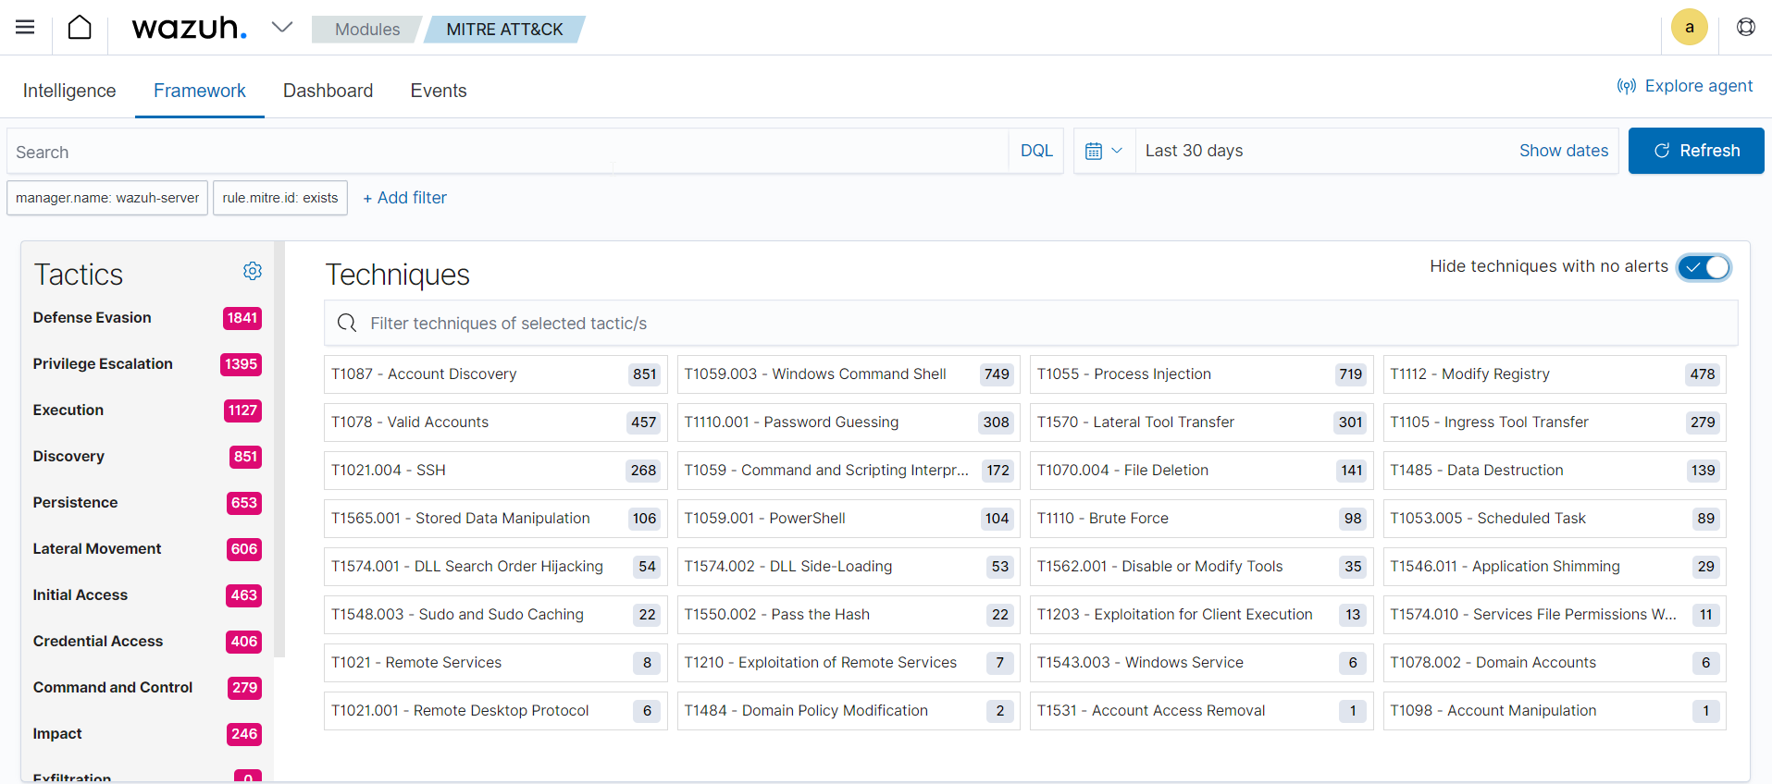Select the Credential Access tactic

click(147, 642)
